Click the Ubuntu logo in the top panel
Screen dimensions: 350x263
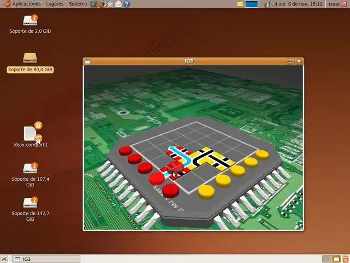7,4
